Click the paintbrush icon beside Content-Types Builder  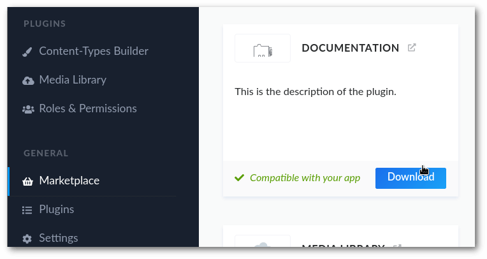click(27, 52)
